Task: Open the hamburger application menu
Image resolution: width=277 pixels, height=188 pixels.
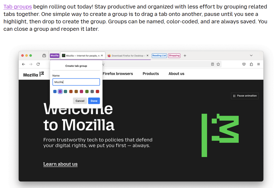Action: 258,64
